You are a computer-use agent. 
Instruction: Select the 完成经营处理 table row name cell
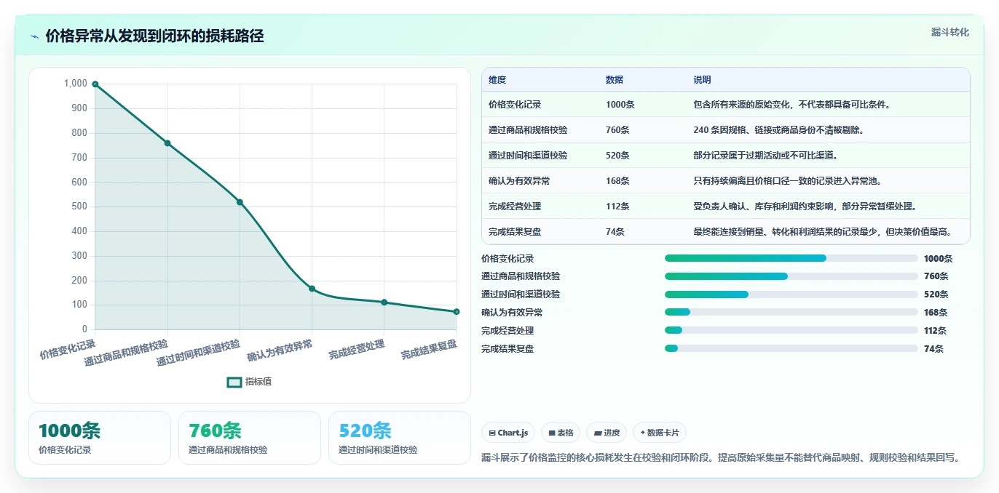point(515,207)
